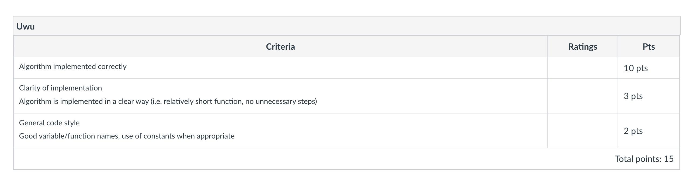
Task: Select the Criteria column header
Action: 280,46
